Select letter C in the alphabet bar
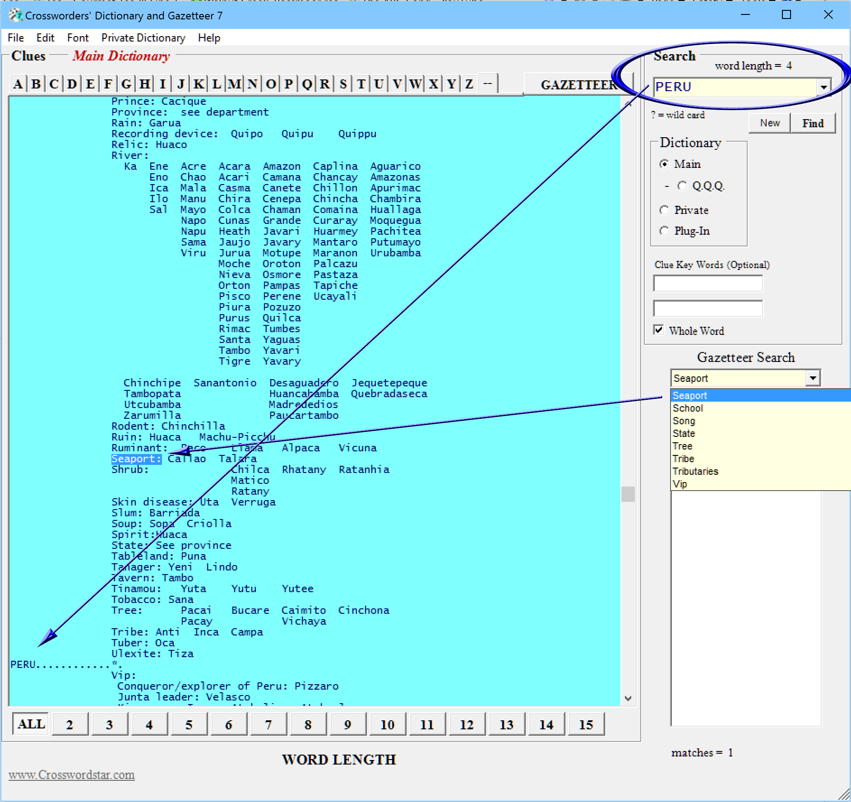This screenshot has width=851, height=802. [x=54, y=84]
